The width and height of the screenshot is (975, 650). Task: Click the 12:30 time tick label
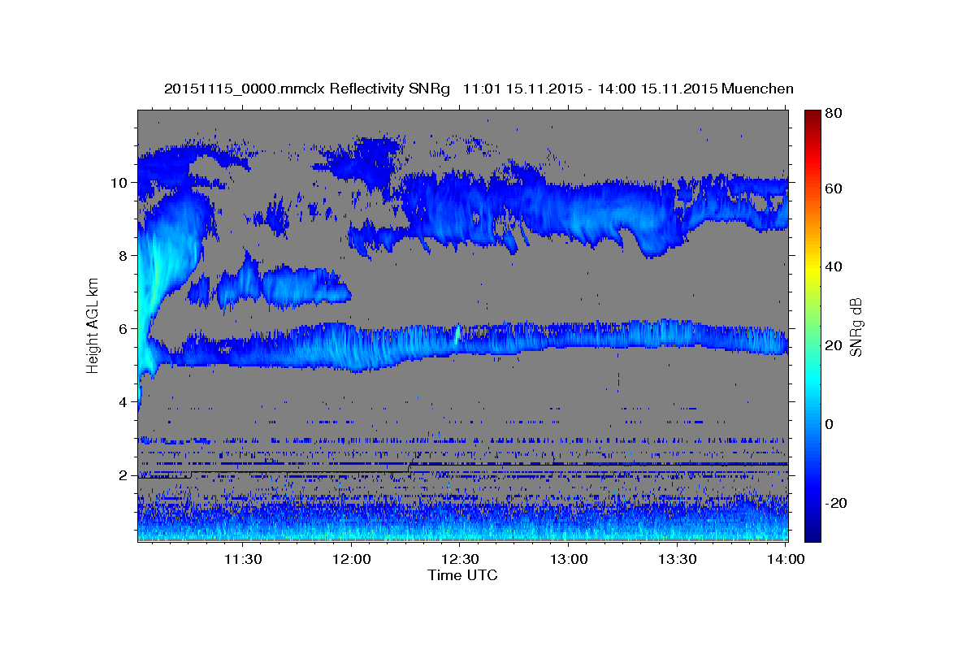[460, 559]
